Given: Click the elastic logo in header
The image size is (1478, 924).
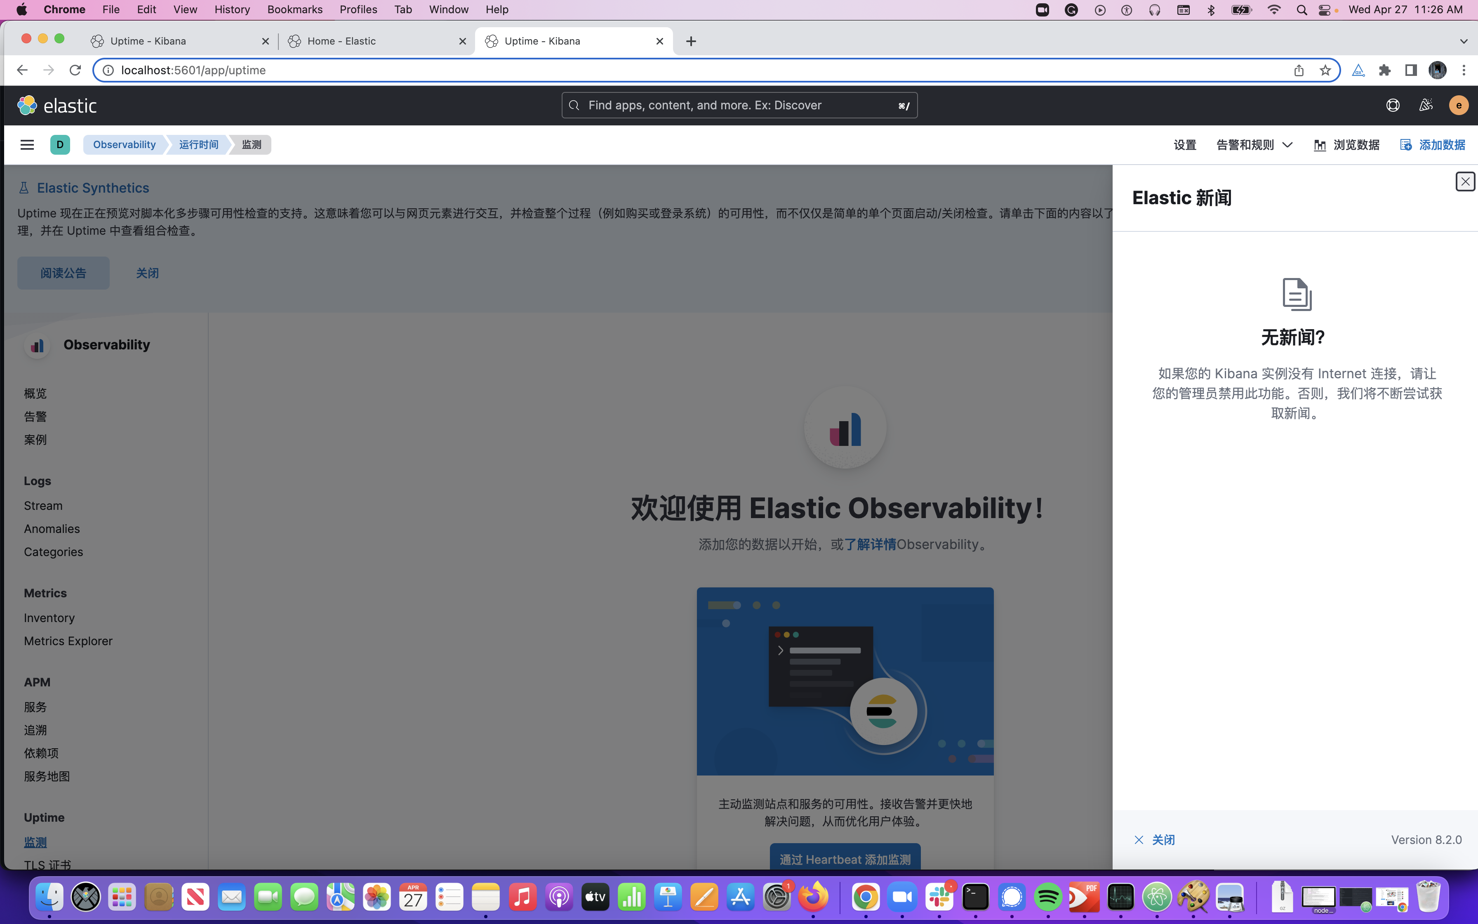Looking at the screenshot, I should click(57, 105).
